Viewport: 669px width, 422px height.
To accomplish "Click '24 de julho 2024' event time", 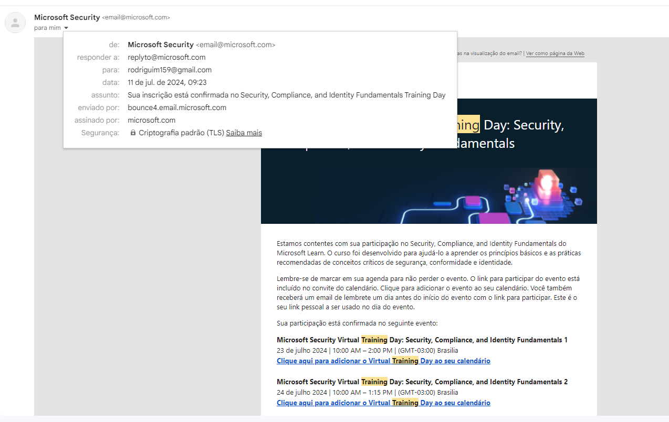I will (368, 392).
